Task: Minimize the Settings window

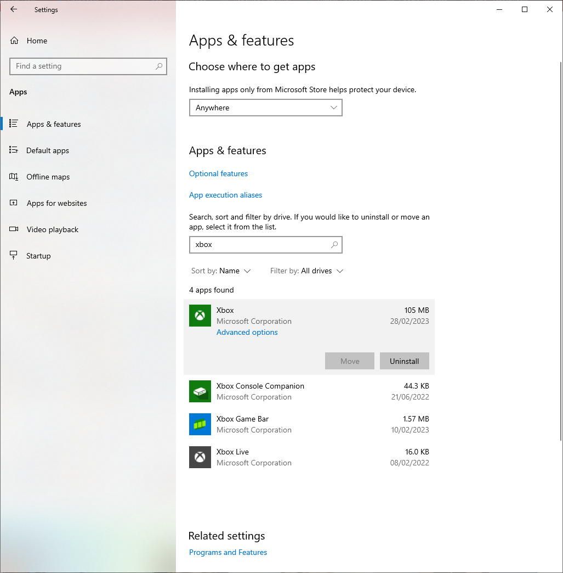Action: click(x=499, y=9)
